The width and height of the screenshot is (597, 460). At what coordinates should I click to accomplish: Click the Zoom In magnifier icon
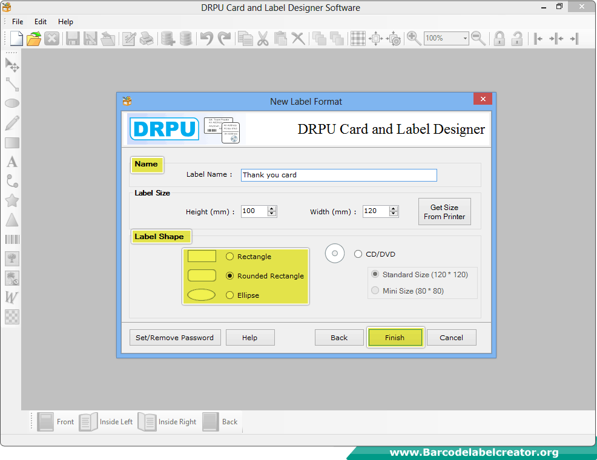click(414, 38)
